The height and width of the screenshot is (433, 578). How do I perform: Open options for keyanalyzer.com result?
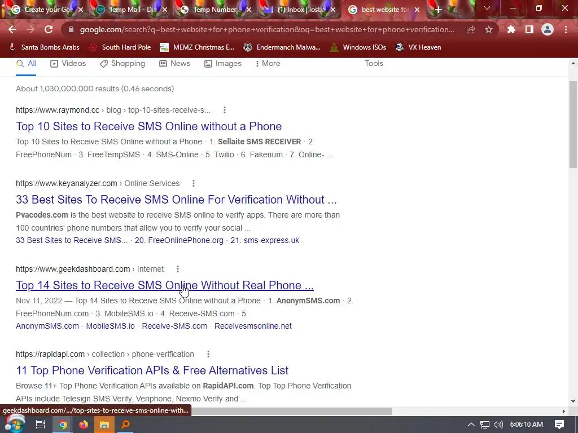click(x=194, y=183)
